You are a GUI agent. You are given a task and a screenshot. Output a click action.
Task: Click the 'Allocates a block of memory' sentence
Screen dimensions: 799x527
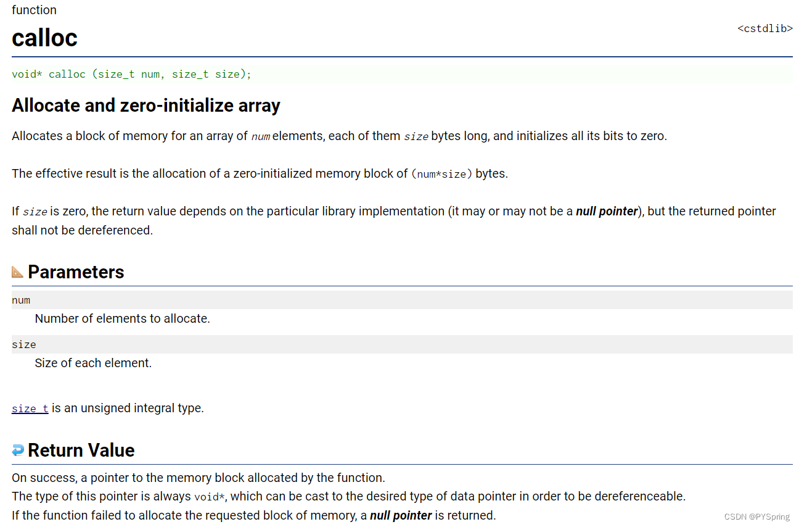tap(339, 136)
